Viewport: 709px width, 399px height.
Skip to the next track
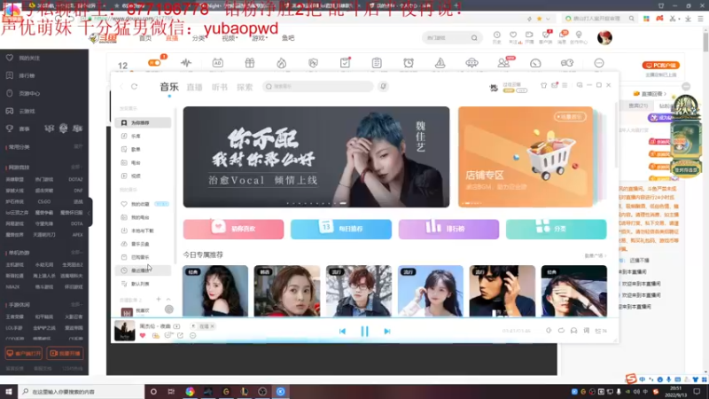387,331
